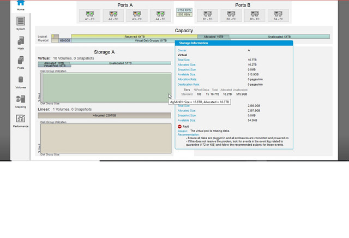
Task: Click the linear disk group utilization chart
Action: point(106,139)
